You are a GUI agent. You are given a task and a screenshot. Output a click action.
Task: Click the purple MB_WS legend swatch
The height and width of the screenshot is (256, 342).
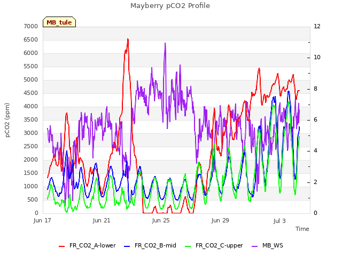[255, 246]
